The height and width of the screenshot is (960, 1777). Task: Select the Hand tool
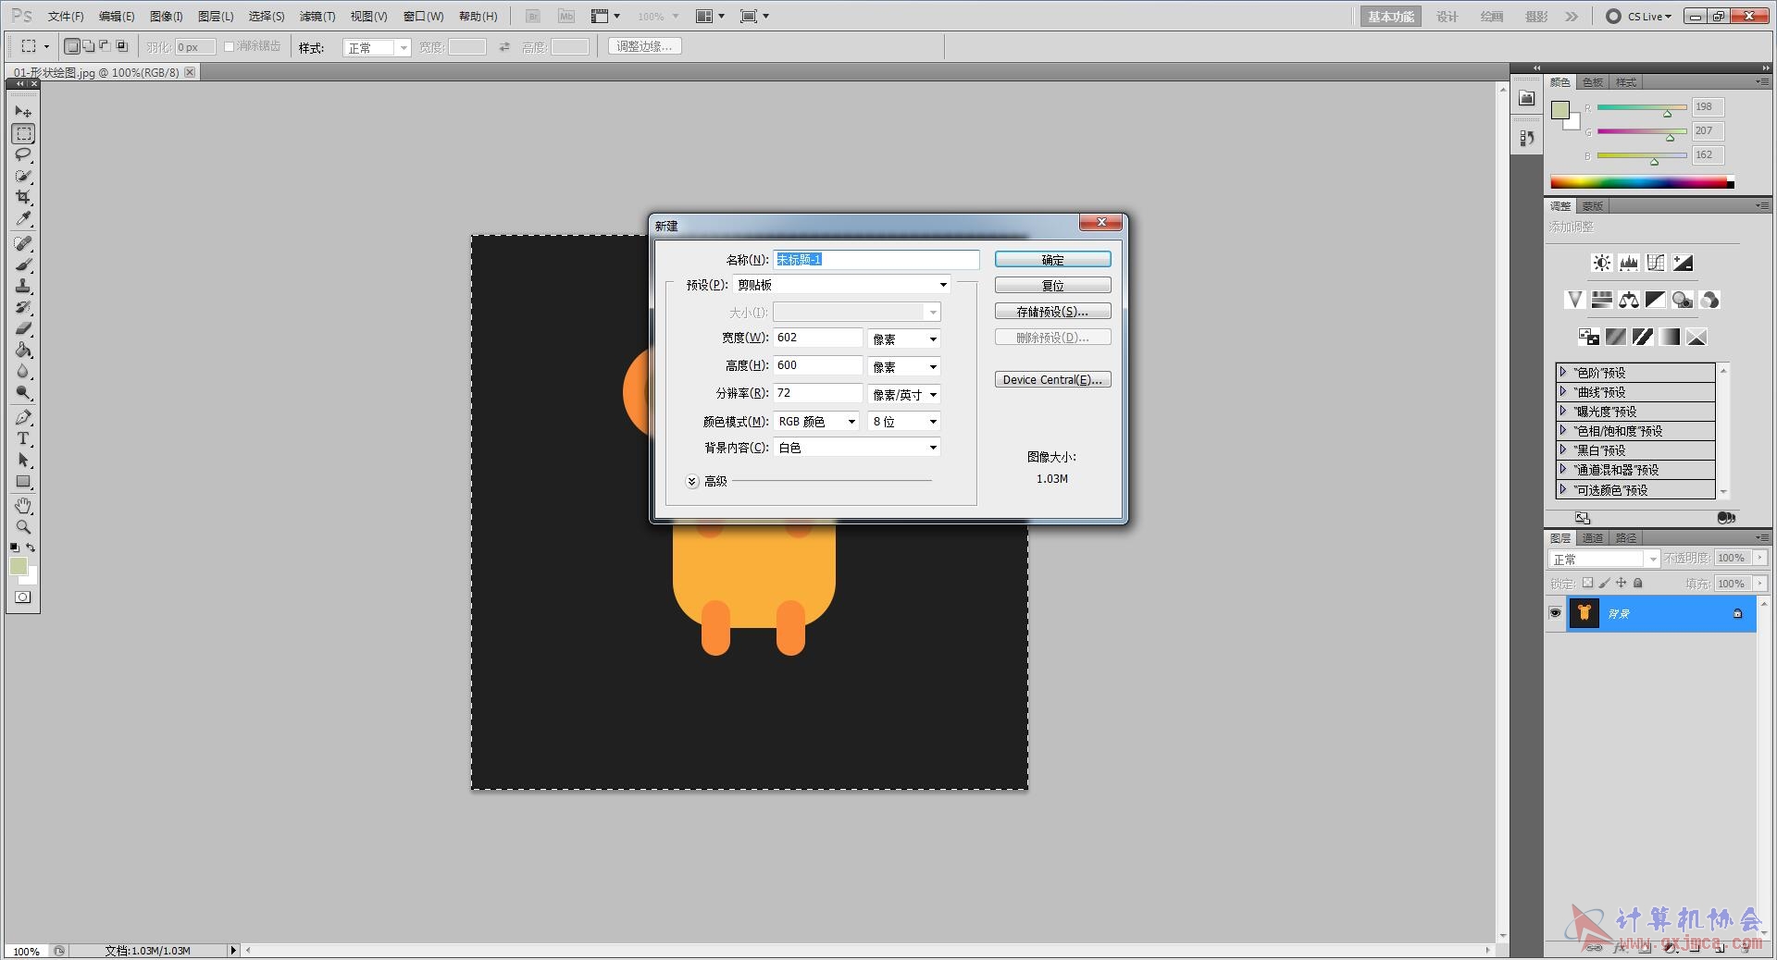(23, 506)
